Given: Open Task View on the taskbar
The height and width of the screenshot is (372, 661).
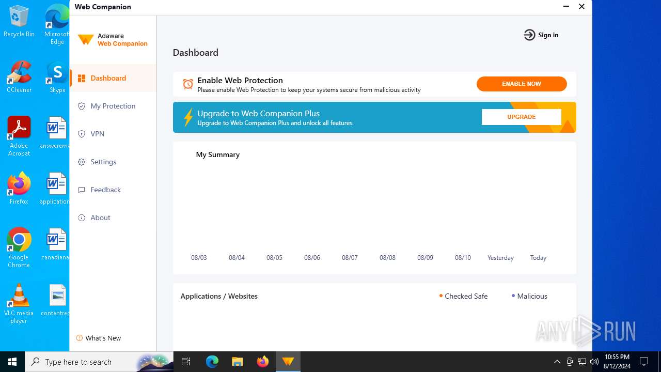Looking at the screenshot, I should tap(186, 362).
